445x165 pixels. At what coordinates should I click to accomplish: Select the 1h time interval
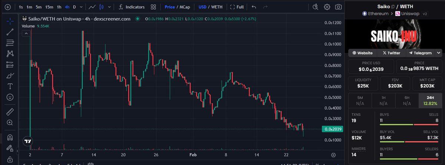59,7
